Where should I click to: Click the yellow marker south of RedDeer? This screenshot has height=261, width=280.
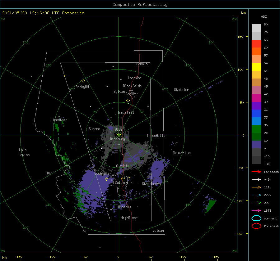(128, 101)
